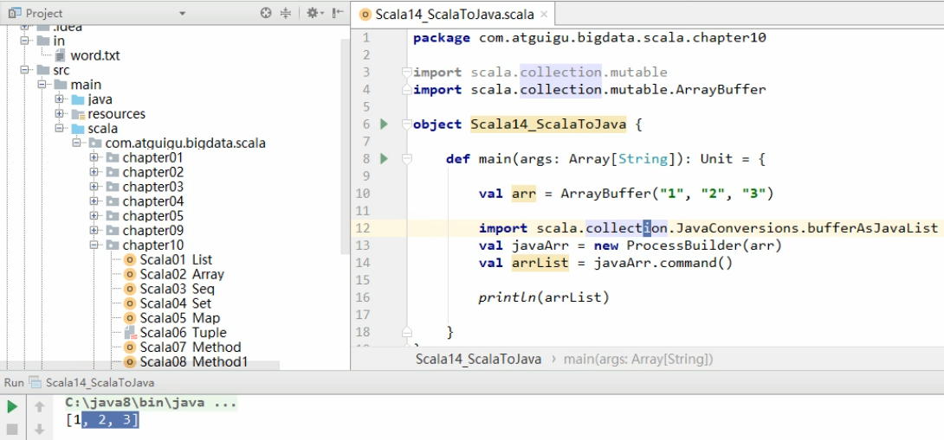Screen dimensions: 944x440
Task: Click the Scala06_Tuple file icon
Action: (x=130, y=333)
